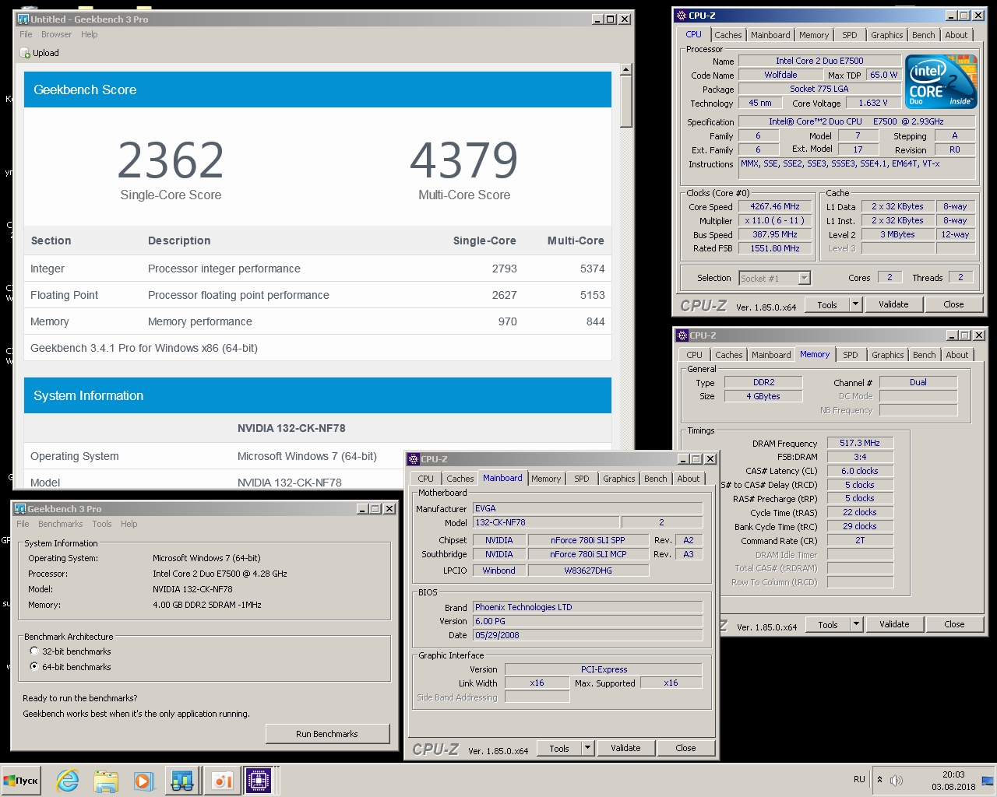Switch to Mainboard tab in top CPU-Z window
Viewport: 997px width, 797px height.
770,35
